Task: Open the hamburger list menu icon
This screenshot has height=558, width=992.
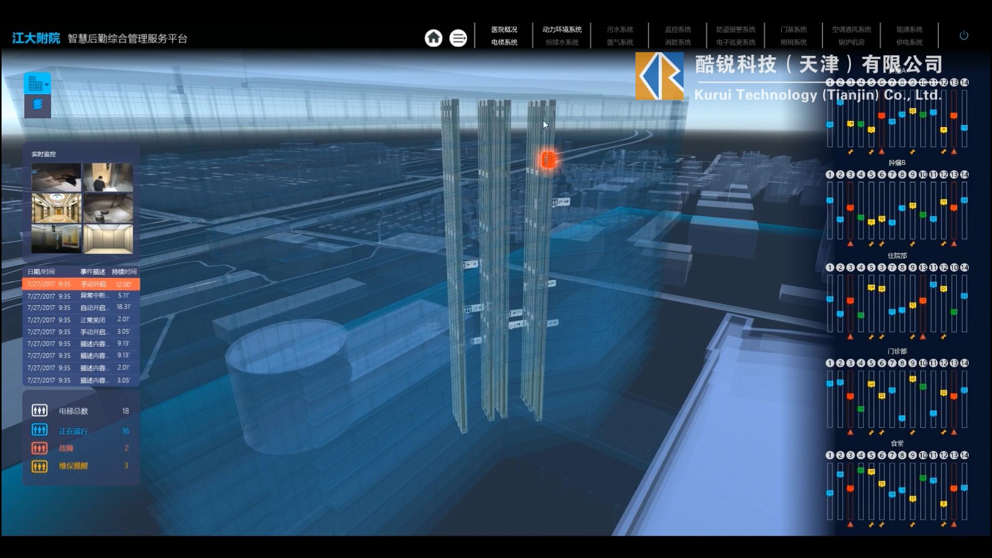Action: tap(458, 38)
